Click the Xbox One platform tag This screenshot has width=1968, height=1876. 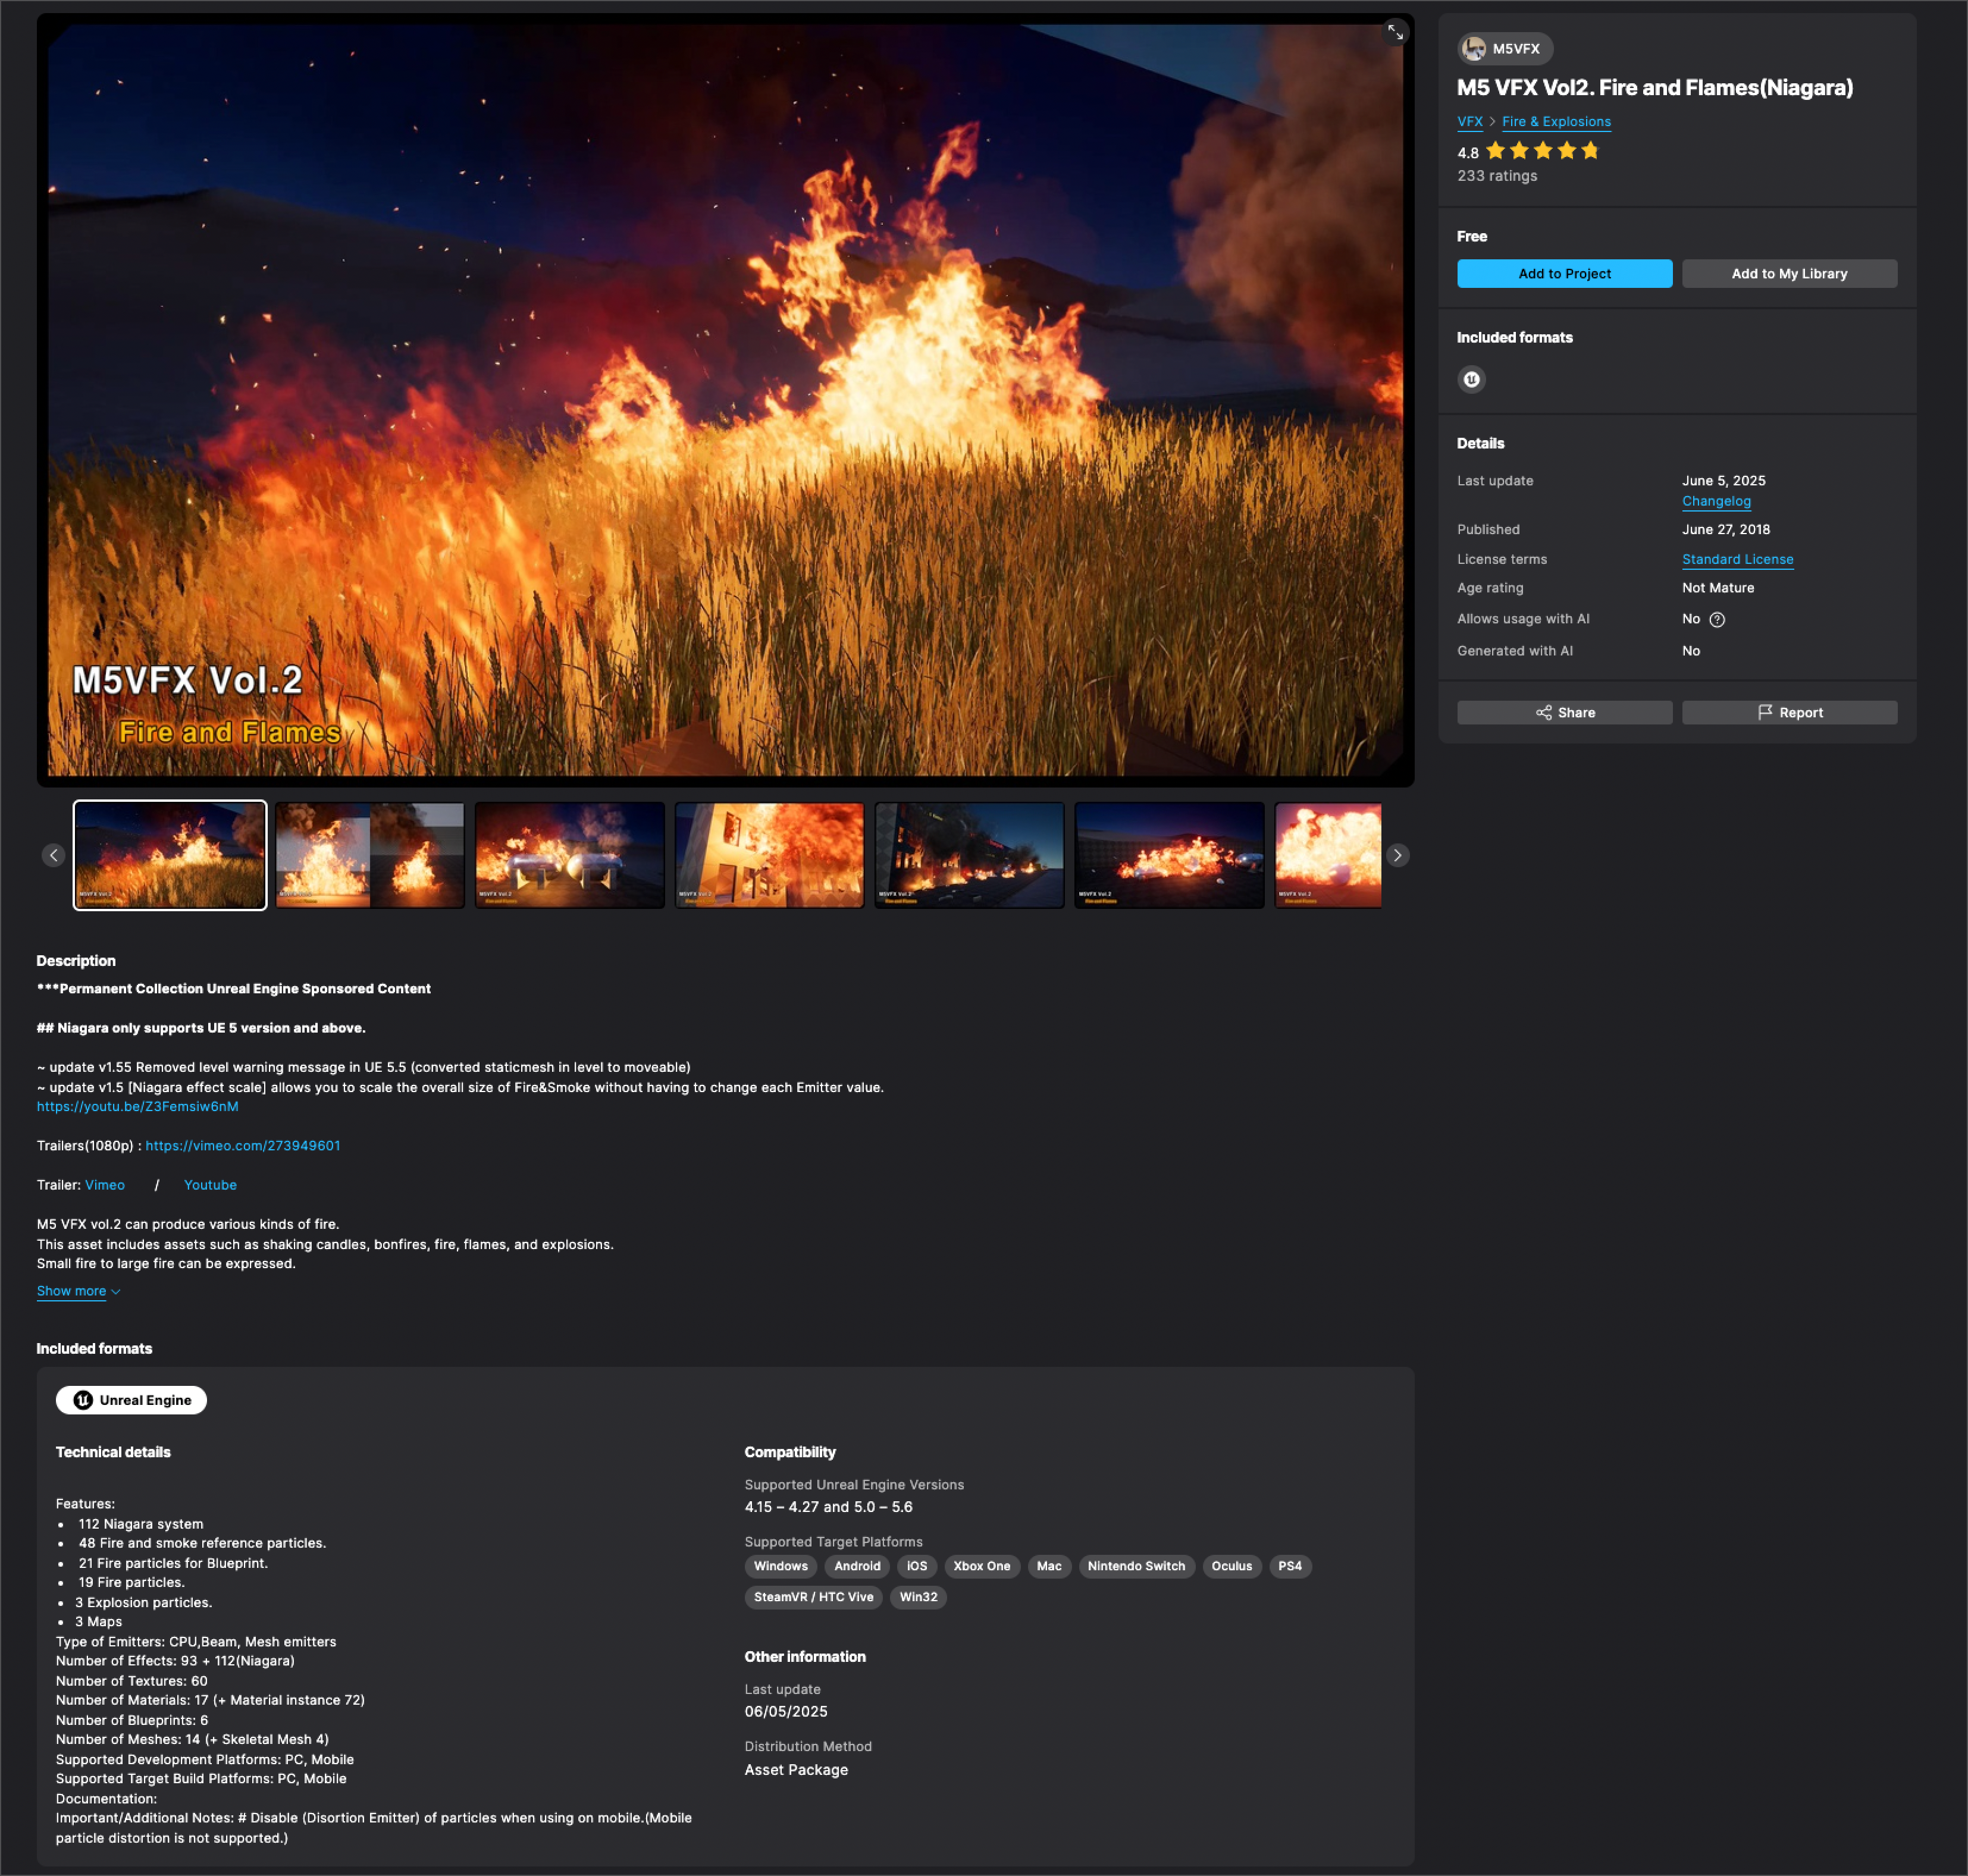click(981, 1566)
